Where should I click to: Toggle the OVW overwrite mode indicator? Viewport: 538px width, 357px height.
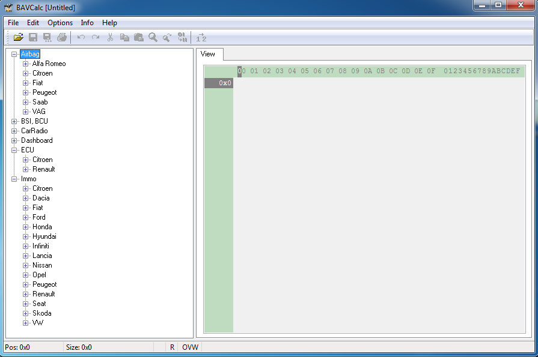190,347
